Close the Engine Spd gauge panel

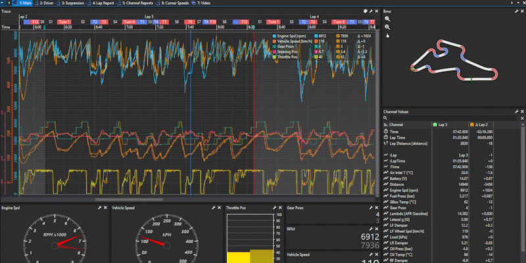click(x=105, y=208)
